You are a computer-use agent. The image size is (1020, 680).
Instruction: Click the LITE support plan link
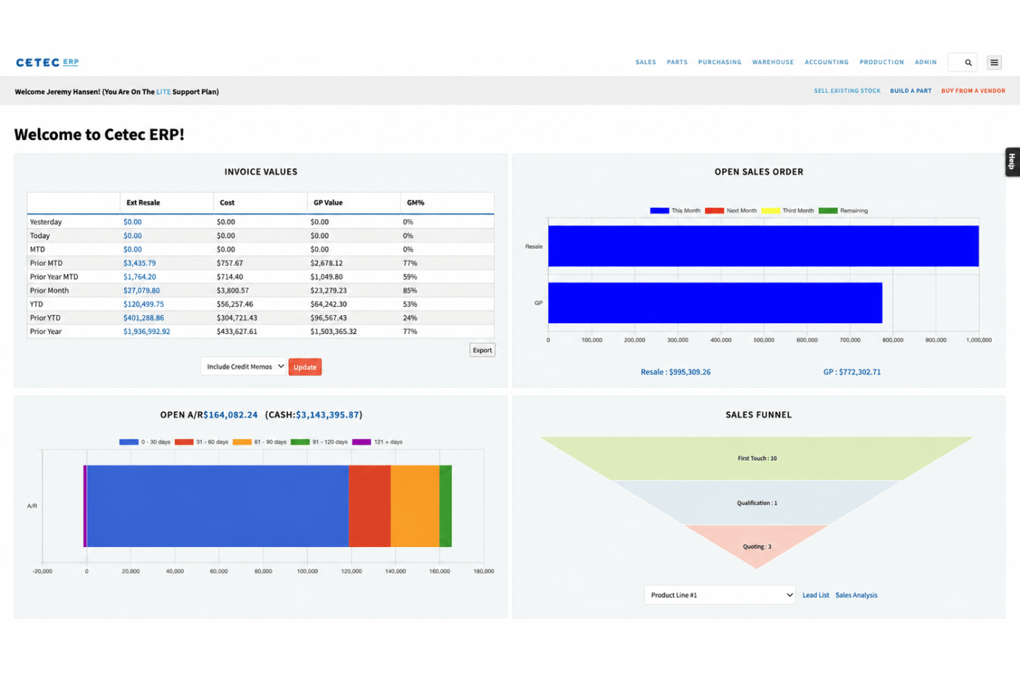click(163, 92)
